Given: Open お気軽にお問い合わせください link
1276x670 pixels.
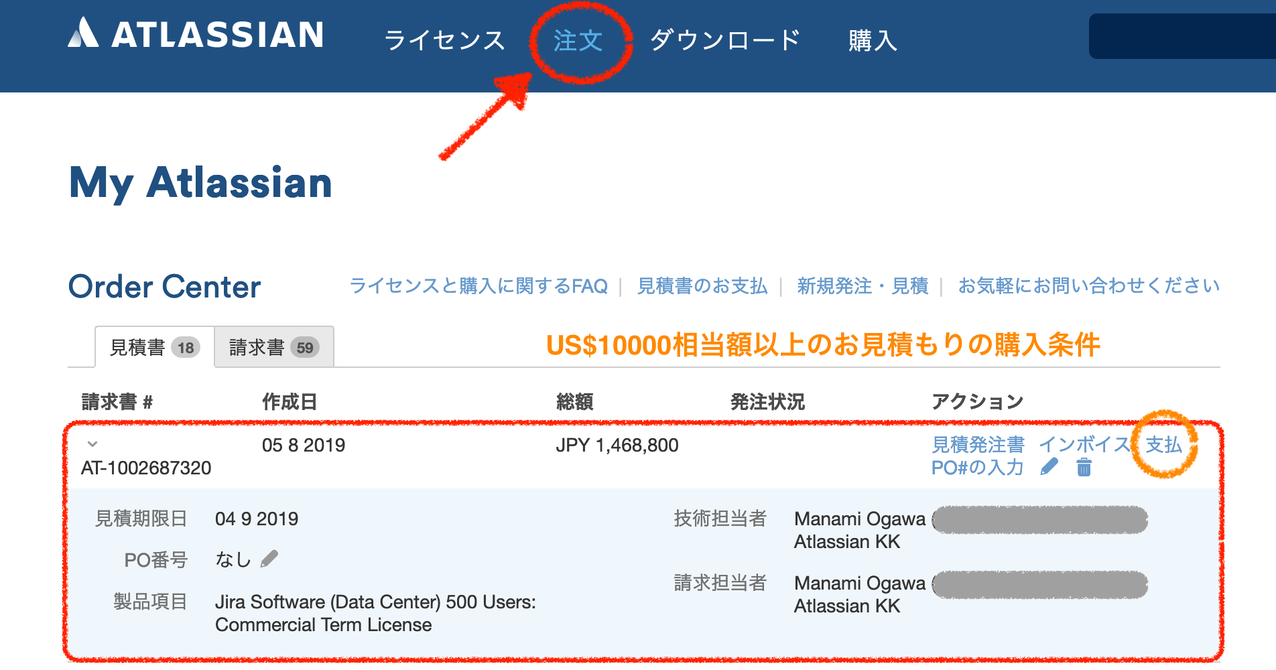Looking at the screenshot, I should point(1089,286).
